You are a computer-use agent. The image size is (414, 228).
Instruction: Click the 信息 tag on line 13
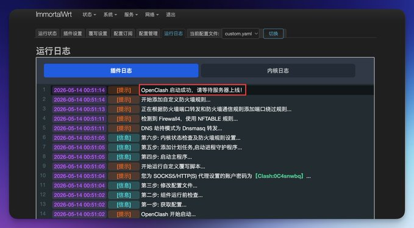[124, 204]
